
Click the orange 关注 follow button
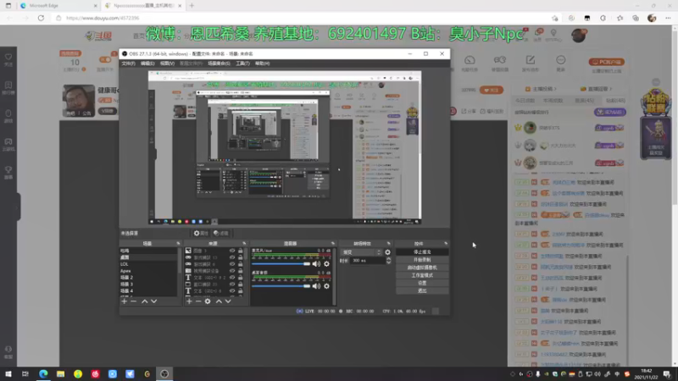(x=492, y=90)
